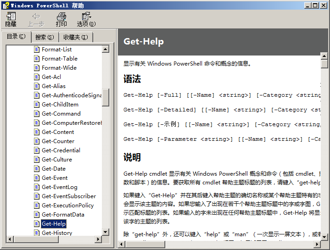330x250 pixels.
Task: Click the page icon beside Get-EventLog
Action: (x=37, y=187)
